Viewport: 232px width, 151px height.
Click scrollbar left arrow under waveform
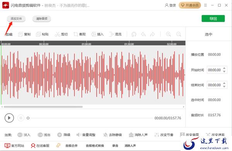coord(2,107)
